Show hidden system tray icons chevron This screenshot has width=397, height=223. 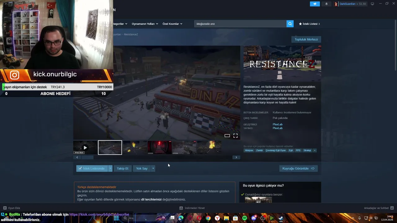click(353, 218)
